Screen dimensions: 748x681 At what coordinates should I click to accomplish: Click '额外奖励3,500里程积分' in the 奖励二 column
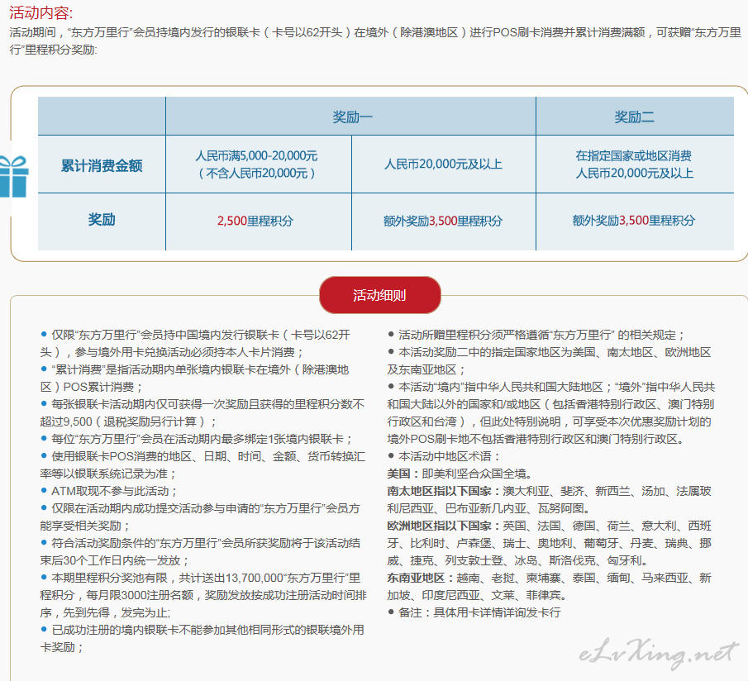pos(634,221)
